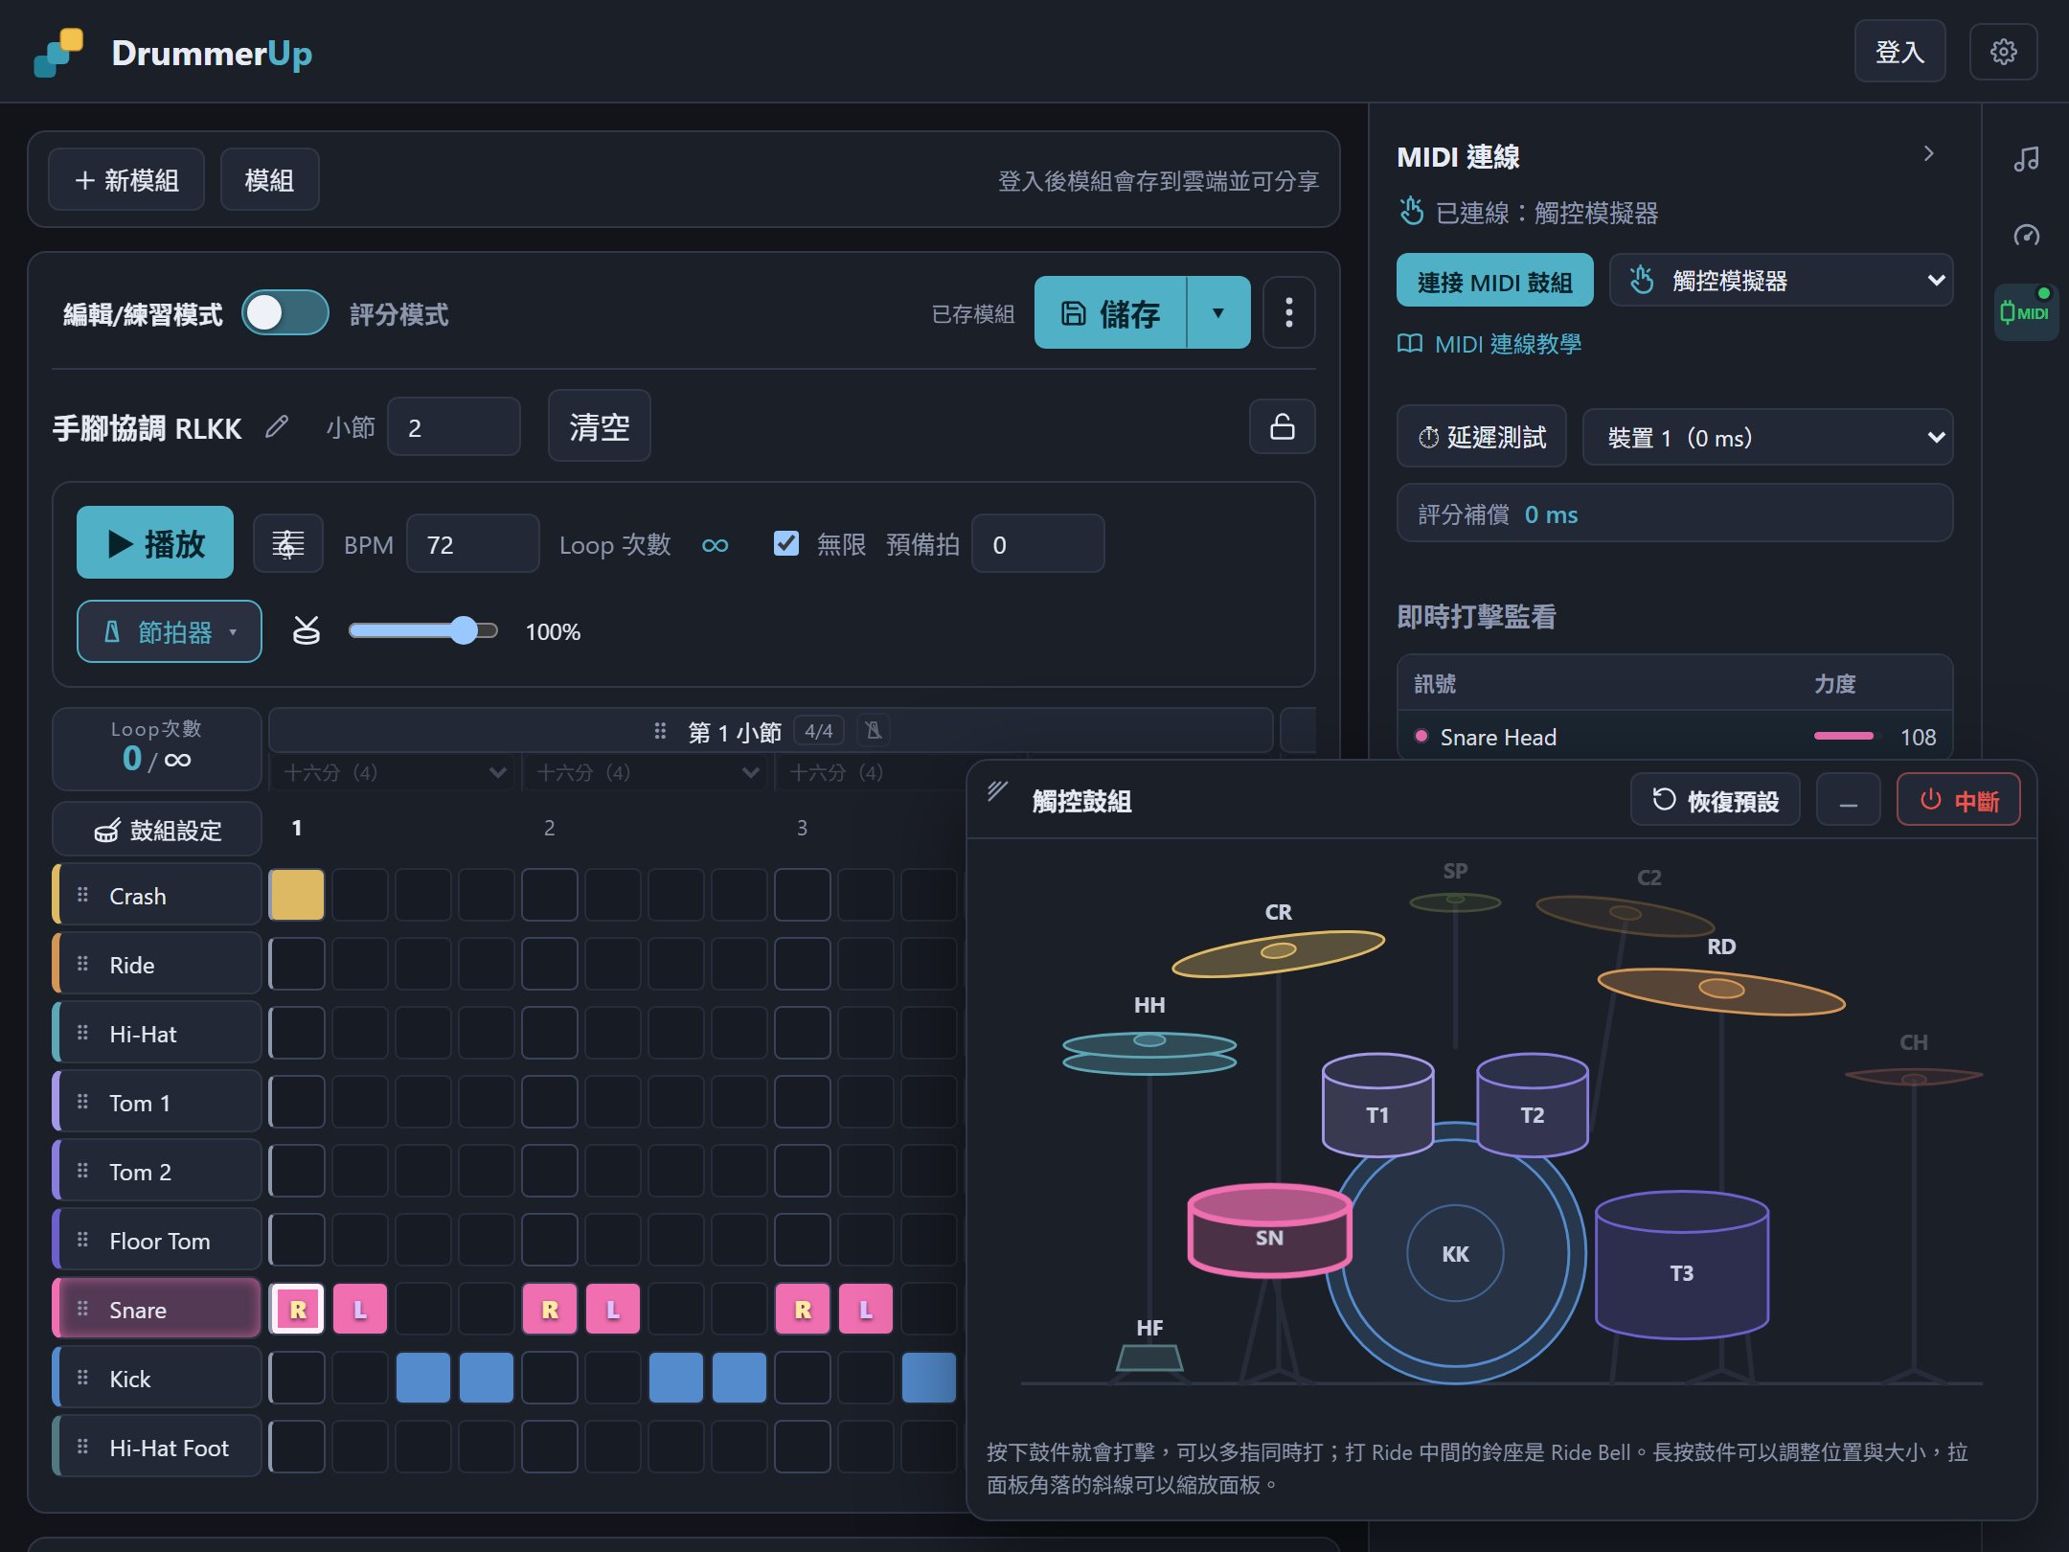Click the BPM input field showing 72
This screenshot has width=2069, height=1552.
coord(472,543)
